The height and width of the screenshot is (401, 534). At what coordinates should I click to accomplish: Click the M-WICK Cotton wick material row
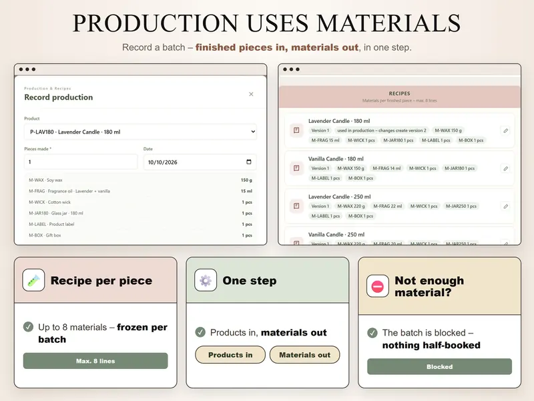click(140, 203)
